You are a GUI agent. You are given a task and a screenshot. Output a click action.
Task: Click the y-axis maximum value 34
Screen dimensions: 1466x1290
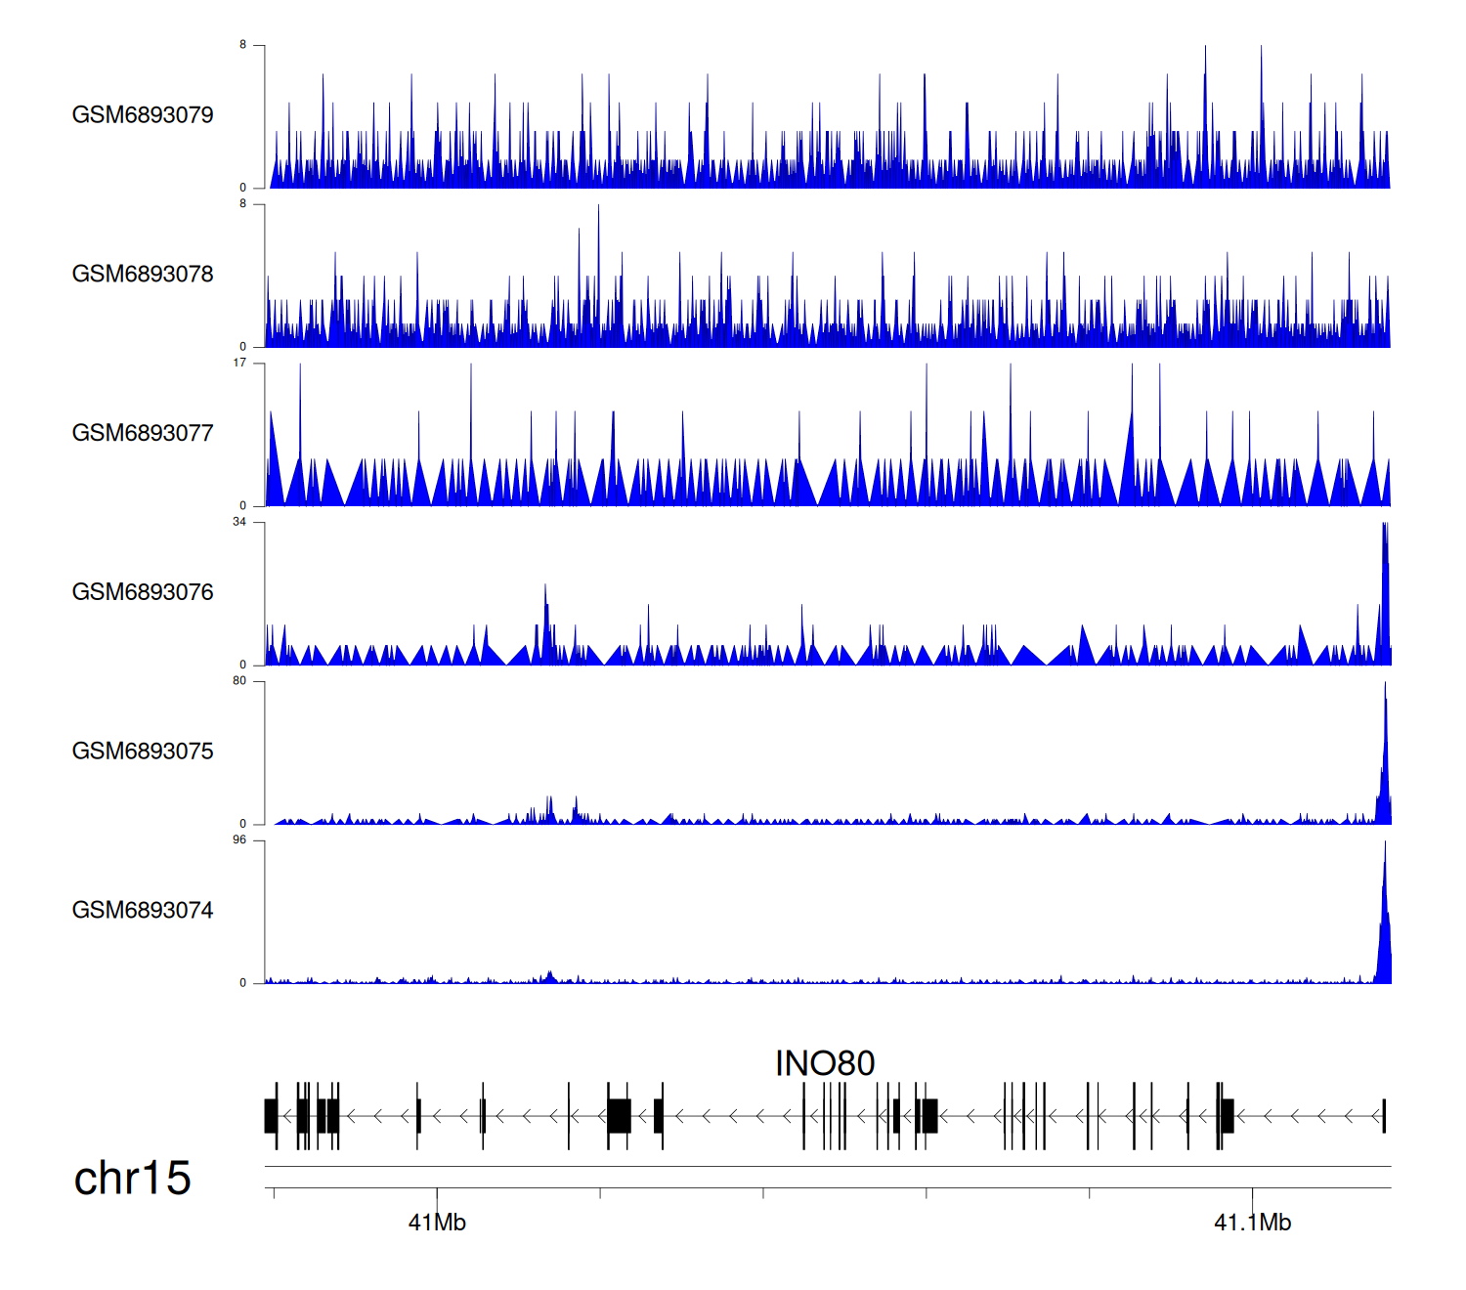(239, 522)
